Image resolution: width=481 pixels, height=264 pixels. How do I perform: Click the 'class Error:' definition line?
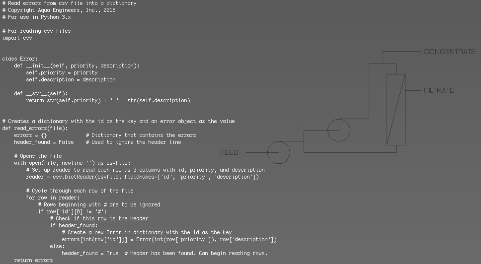click(20, 59)
